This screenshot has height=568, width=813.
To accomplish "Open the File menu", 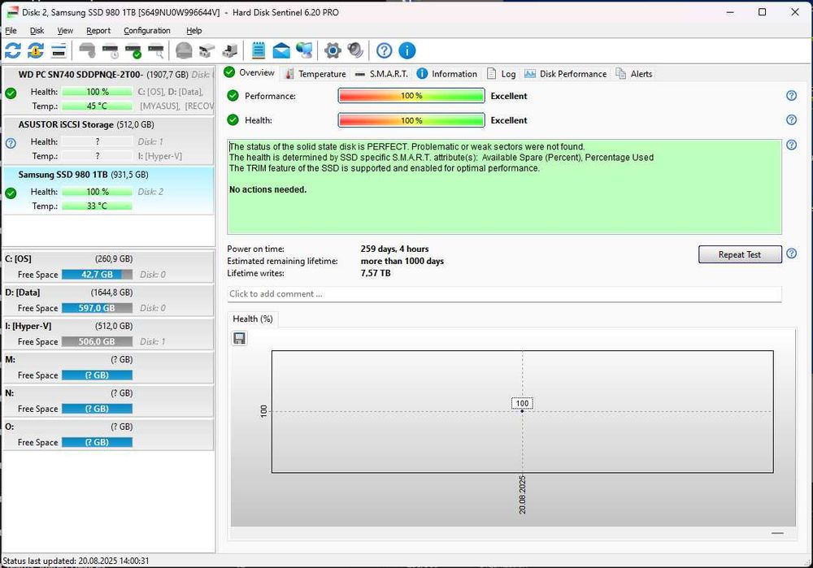I will click(x=11, y=31).
